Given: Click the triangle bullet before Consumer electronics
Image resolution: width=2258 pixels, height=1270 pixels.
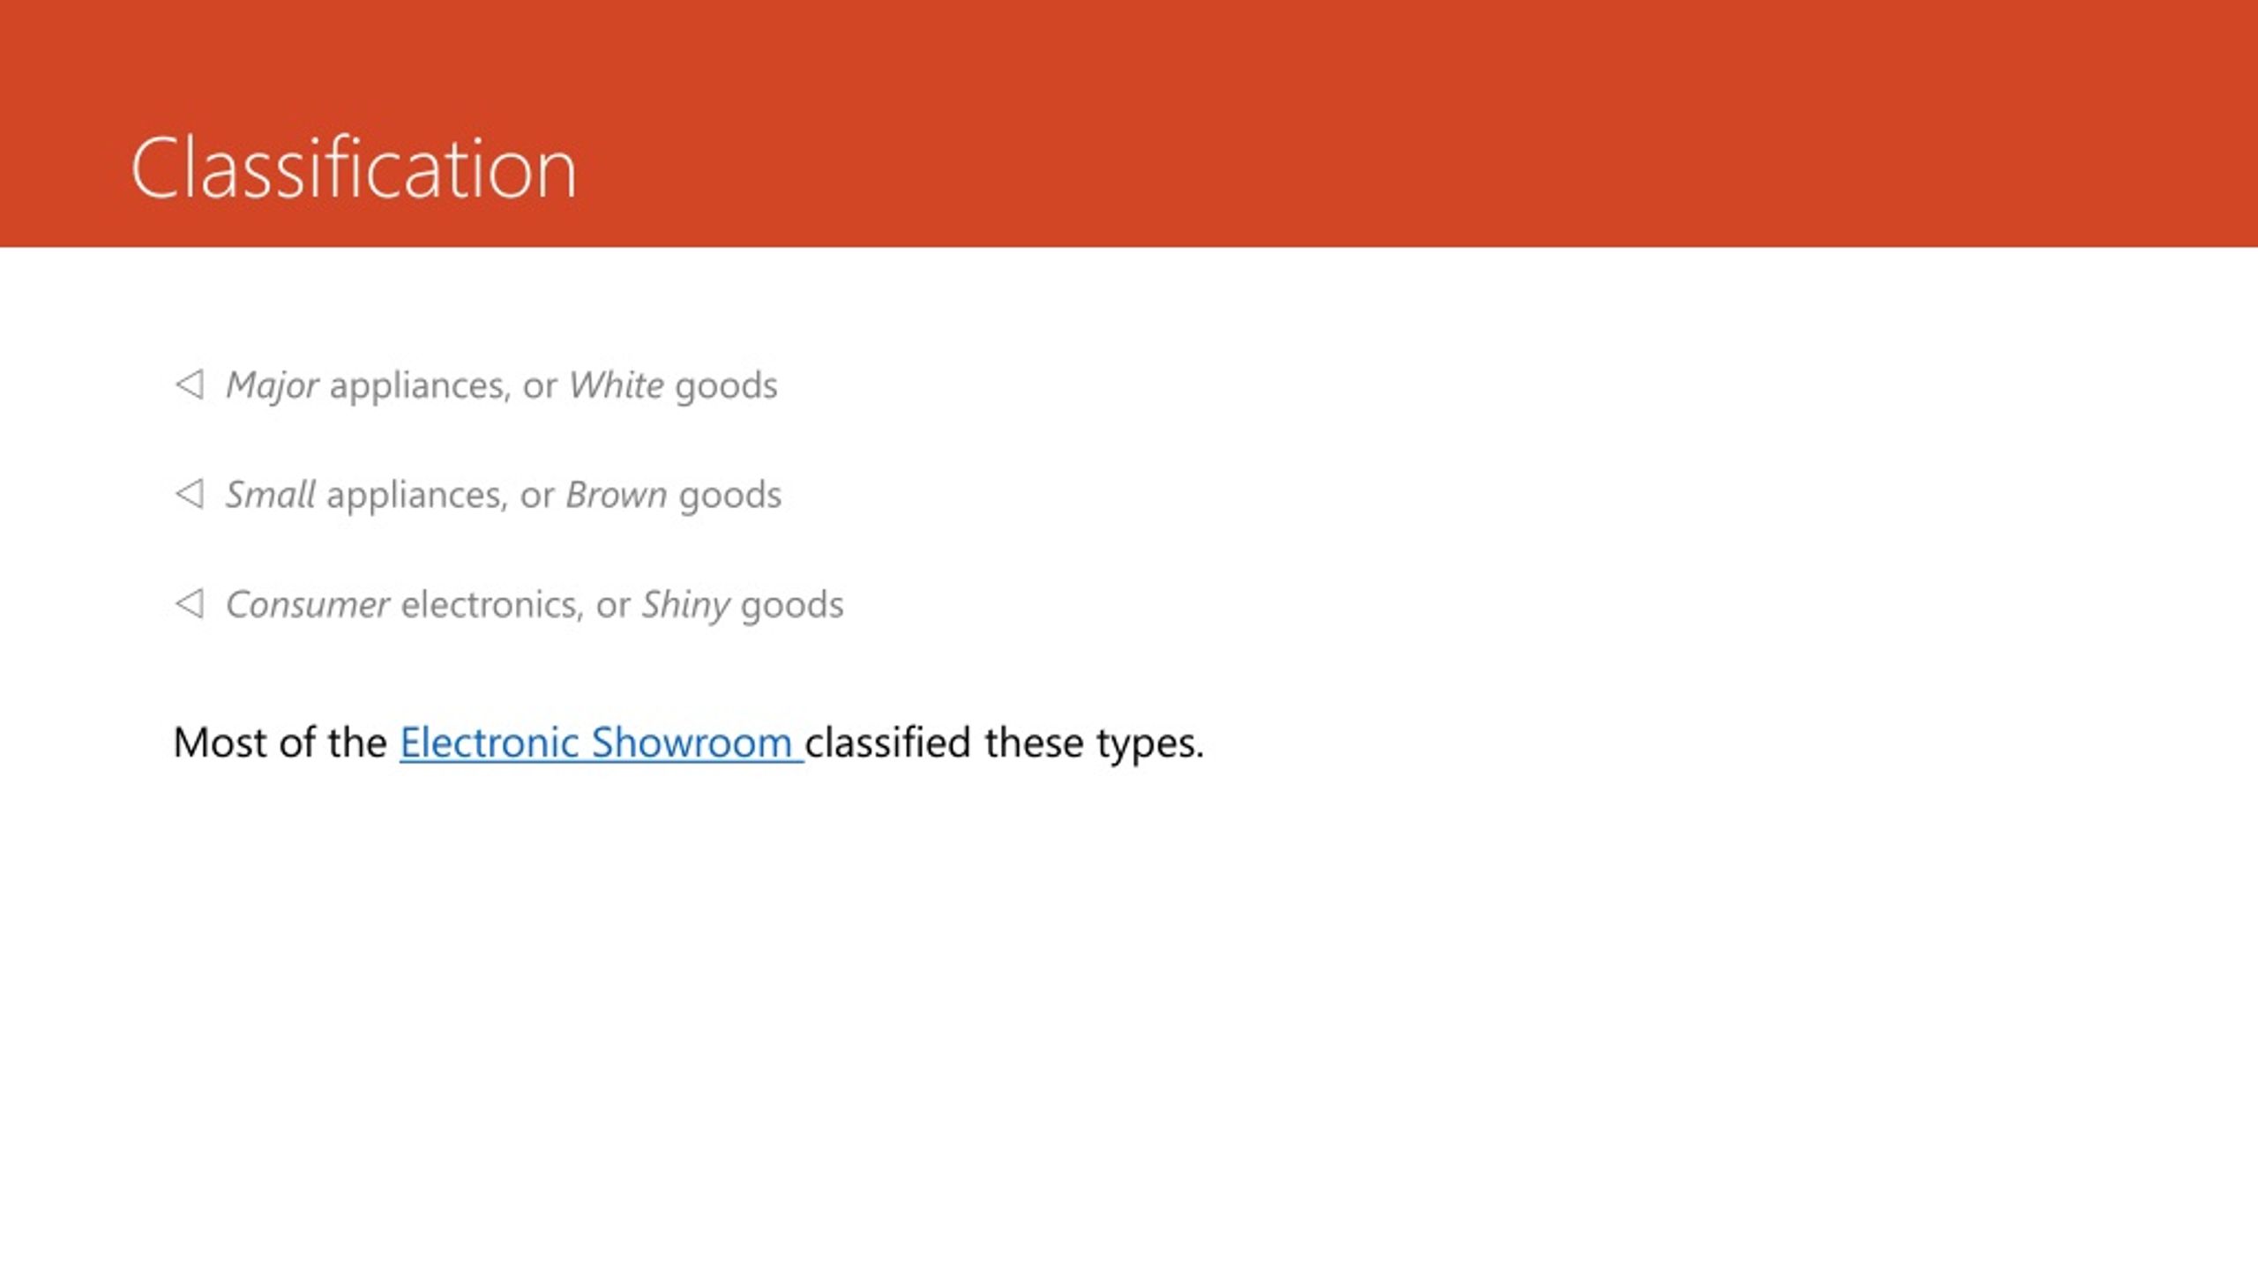Looking at the screenshot, I should [x=190, y=604].
